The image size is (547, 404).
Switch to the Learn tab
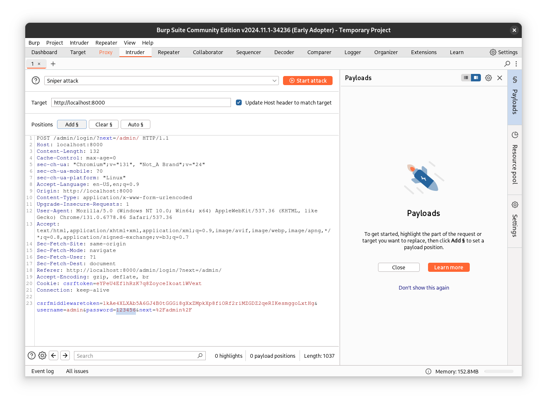(457, 52)
